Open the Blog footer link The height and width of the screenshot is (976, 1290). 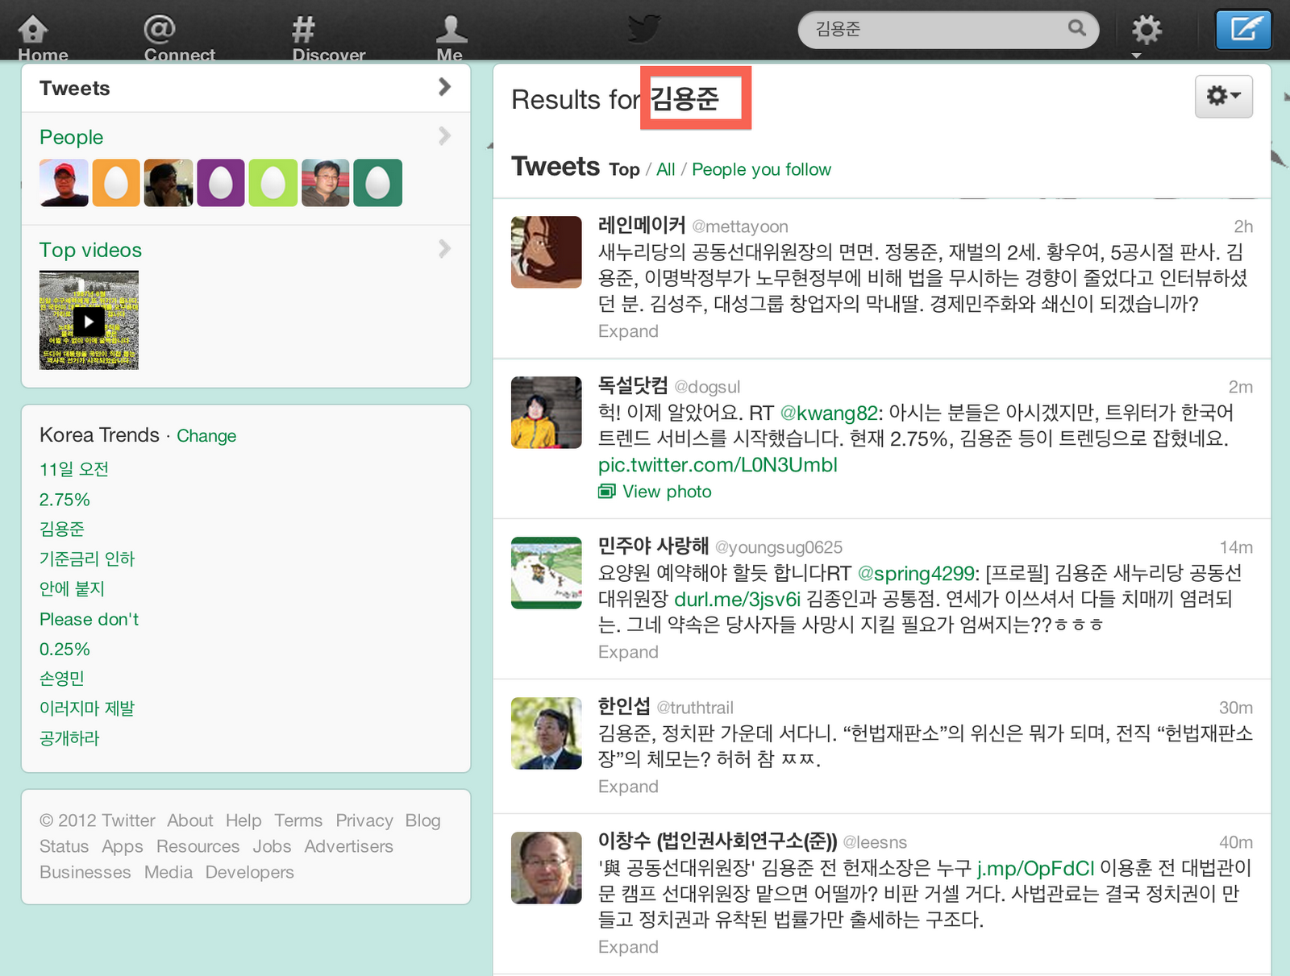coord(422,820)
